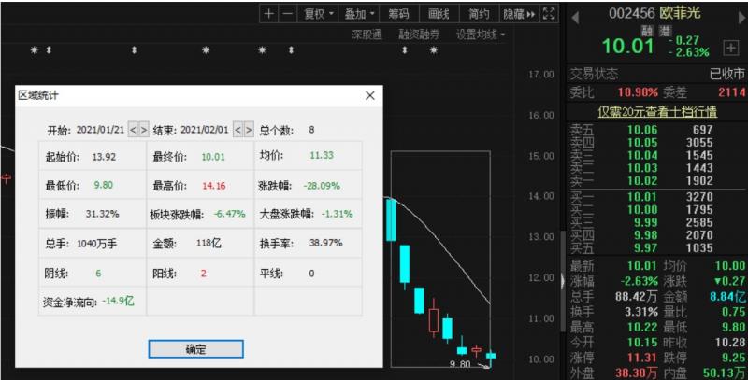
Task: Open 仅需20元查看十档行情 link
Action: pos(657,111)
